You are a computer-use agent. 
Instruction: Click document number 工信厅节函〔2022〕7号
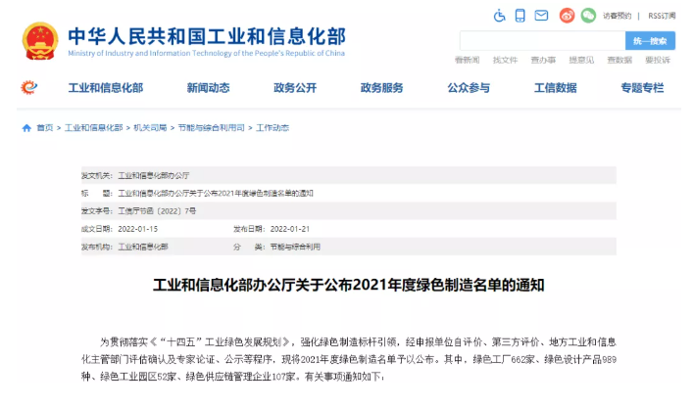157,211
